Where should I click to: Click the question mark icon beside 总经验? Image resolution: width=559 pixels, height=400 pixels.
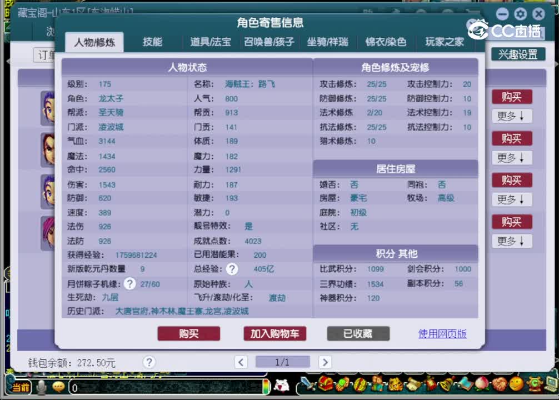(232, 269)
